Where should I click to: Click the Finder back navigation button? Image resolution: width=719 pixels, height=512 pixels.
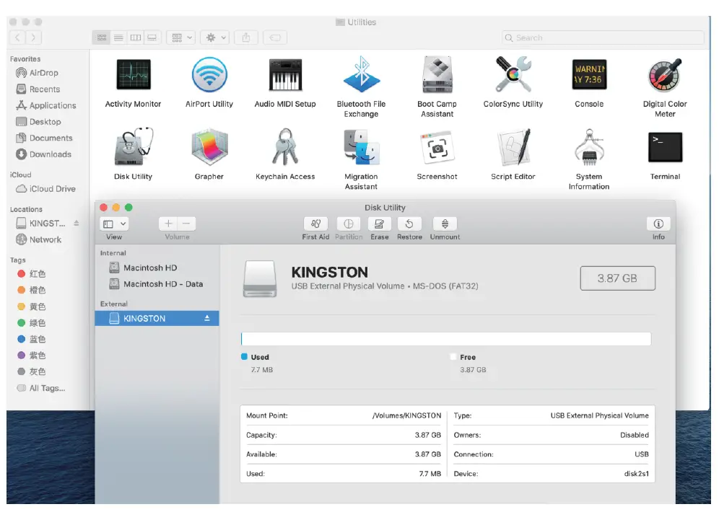pos(17,37)
